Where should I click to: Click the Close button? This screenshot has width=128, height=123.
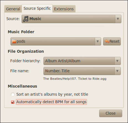coord(111,113)
